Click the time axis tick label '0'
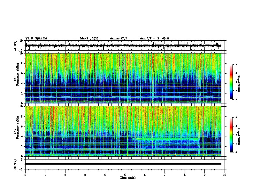 [x=25, y=175]
